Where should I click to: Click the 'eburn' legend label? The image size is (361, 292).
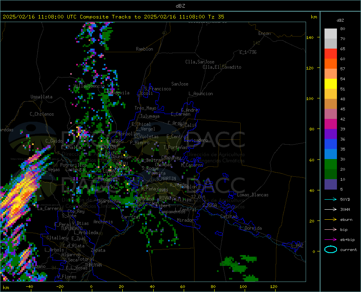pyautogui.click(x=346, y=220)
